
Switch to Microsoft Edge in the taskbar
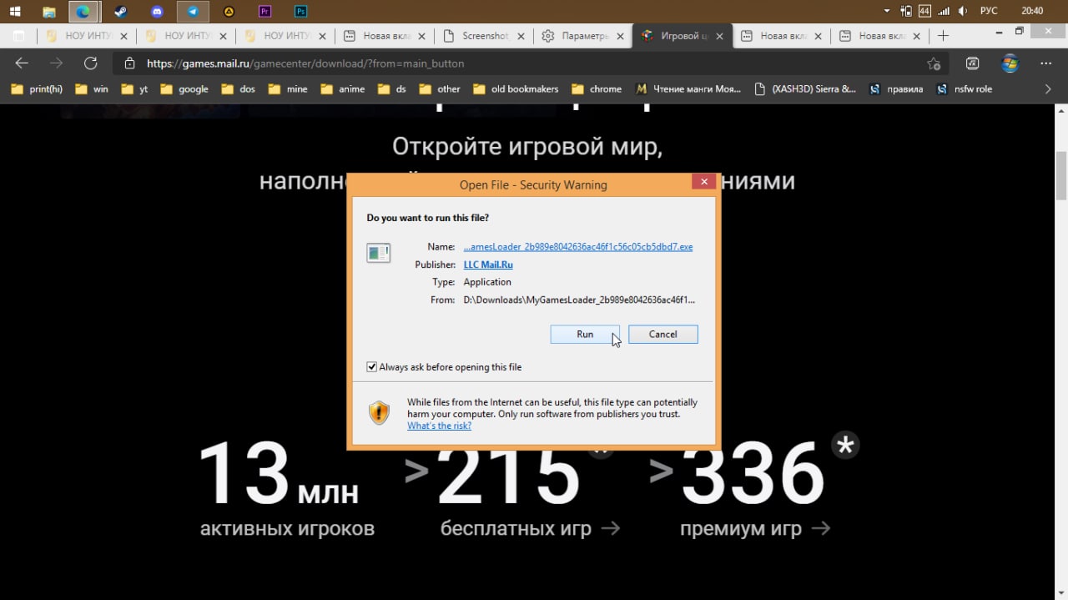point(83,12)
